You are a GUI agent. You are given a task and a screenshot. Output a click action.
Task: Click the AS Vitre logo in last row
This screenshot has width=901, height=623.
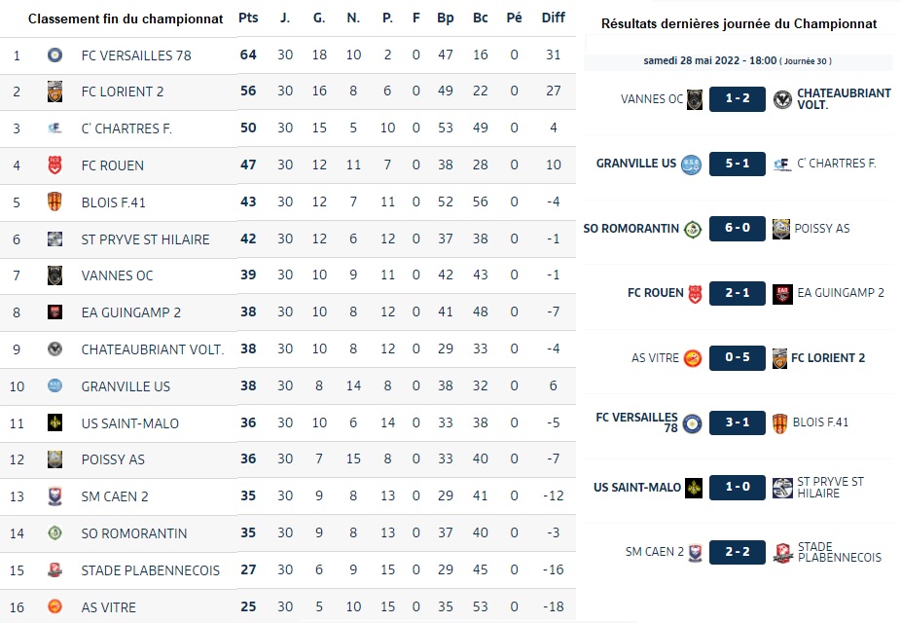[54, 607]
